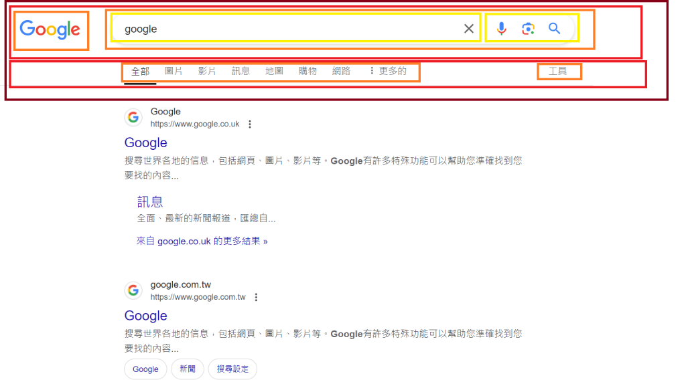Open 來自 google.co.uk 的更多結果 link
This screenshot has height=388, width=686.
coord(202,241)
